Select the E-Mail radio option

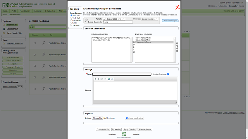71,22
